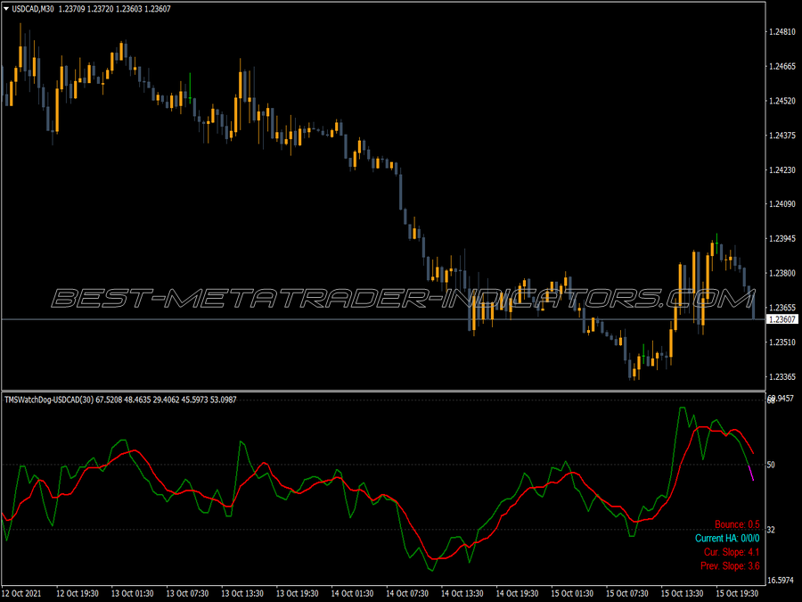Click the 50 level on indicator scale
This screenshot has height=602, width=802.
[771, 465]
